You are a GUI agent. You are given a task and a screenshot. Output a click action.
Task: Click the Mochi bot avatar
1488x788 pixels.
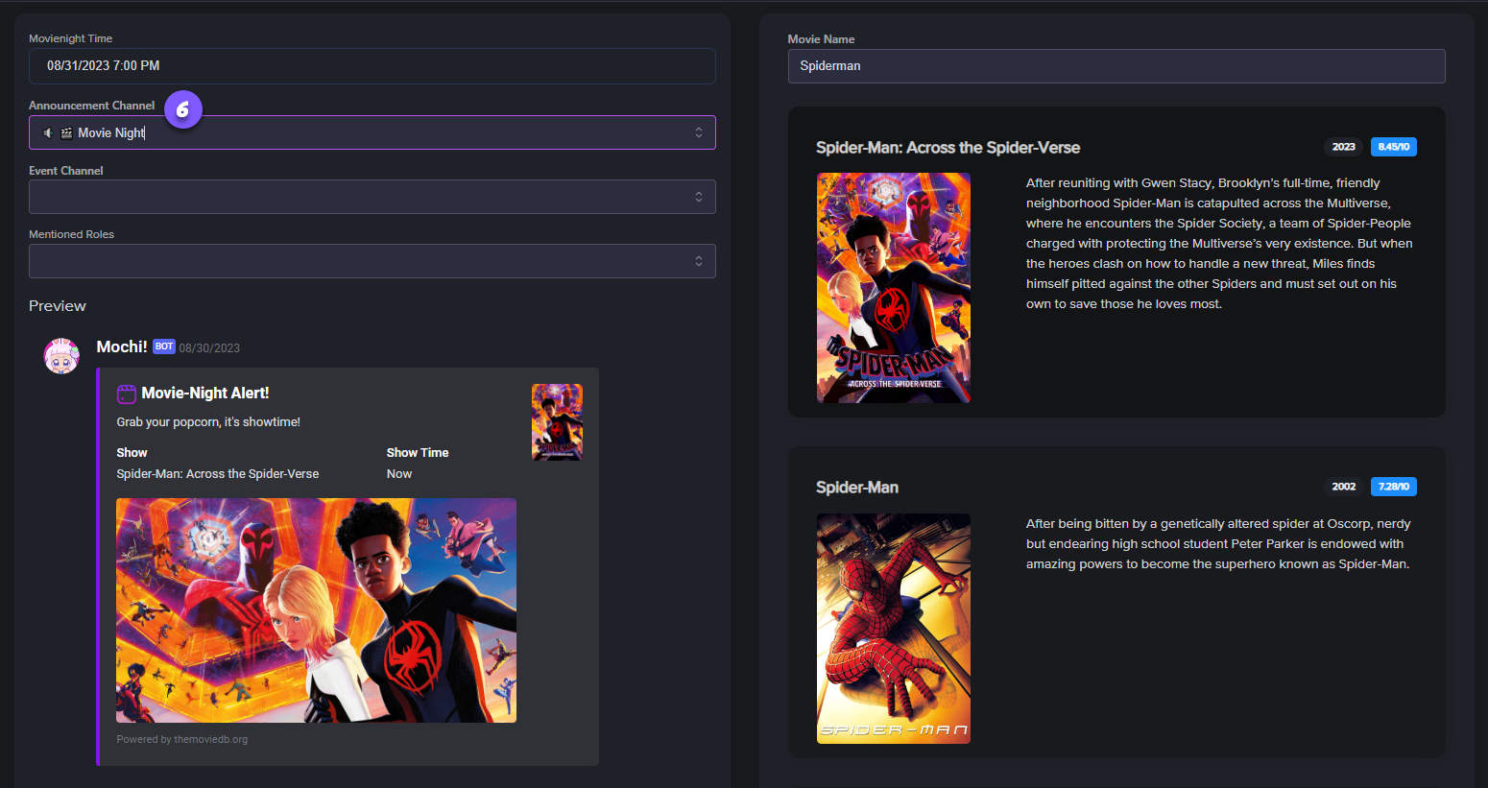(61, 355)
